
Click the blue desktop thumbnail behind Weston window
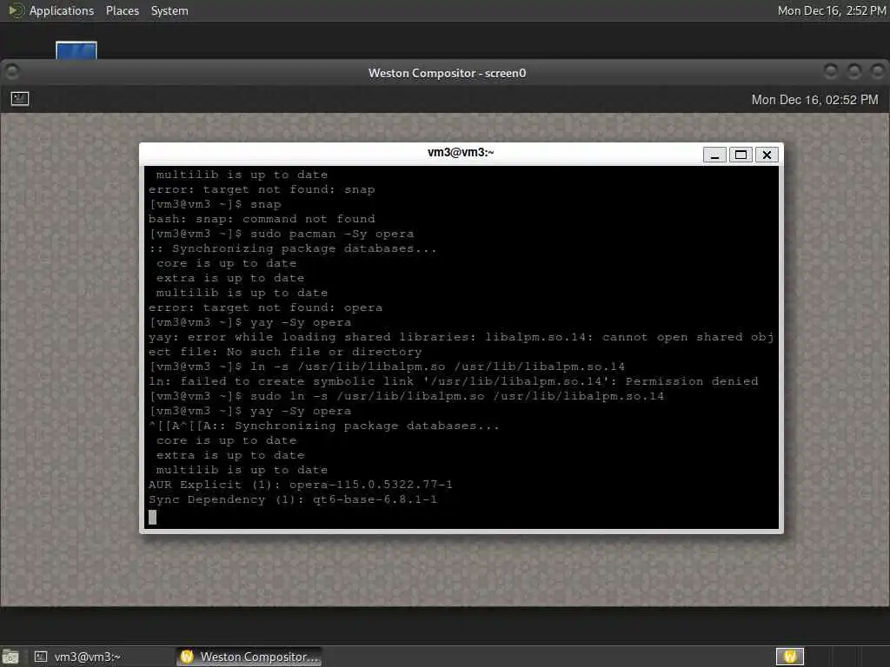coord(76,50)
